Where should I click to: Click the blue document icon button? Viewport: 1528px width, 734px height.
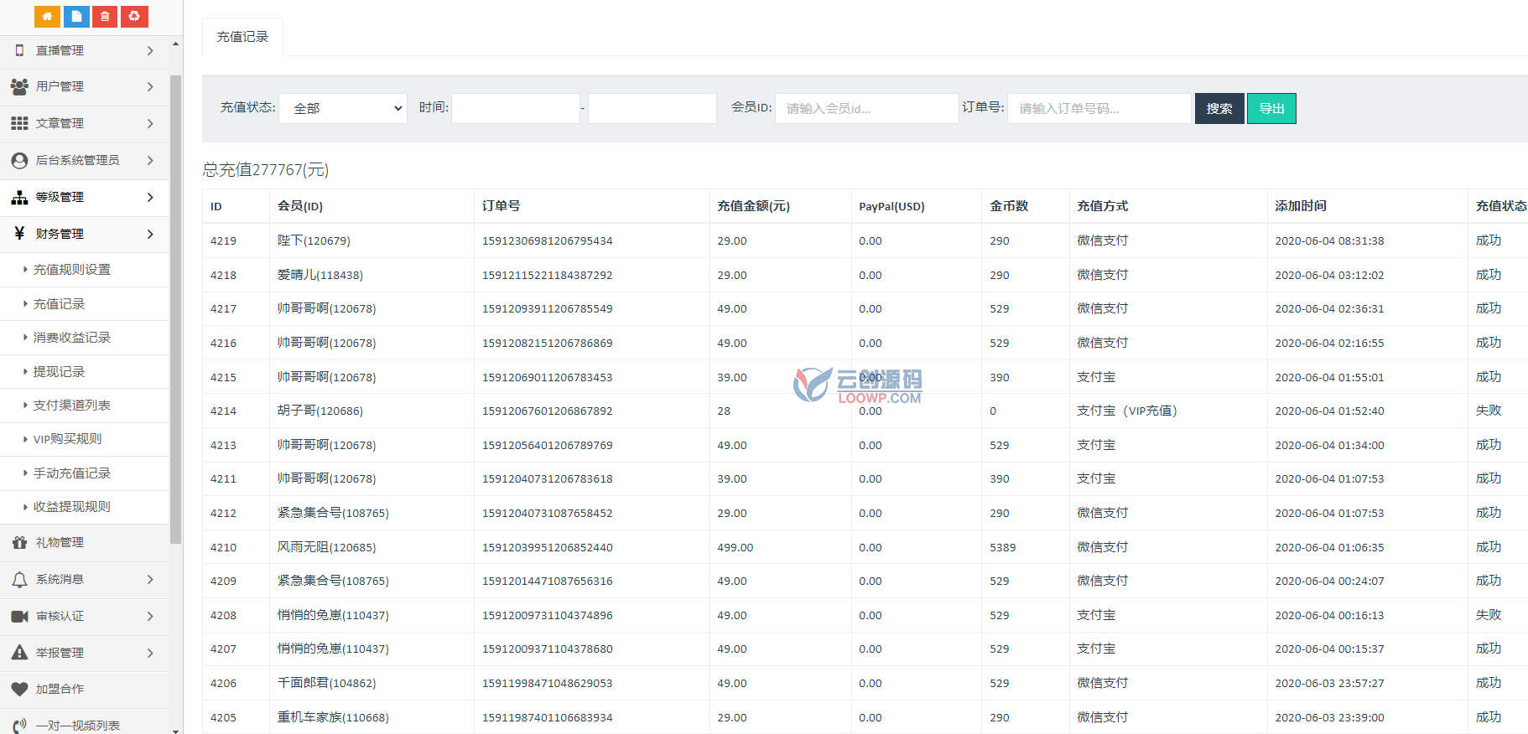pyautogui.click(x=76, y=16)
